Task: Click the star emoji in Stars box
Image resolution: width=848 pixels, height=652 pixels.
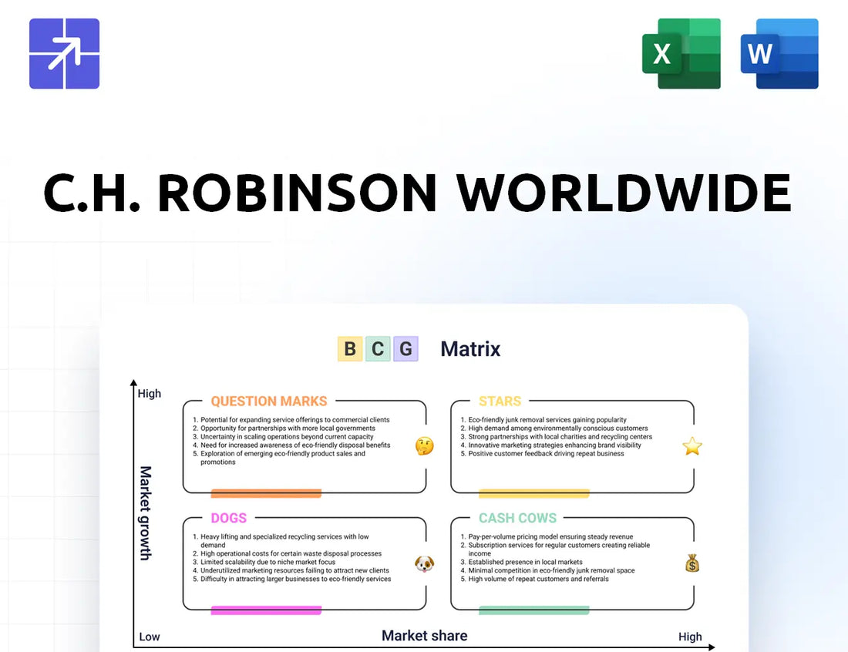Action: [692, 446]
